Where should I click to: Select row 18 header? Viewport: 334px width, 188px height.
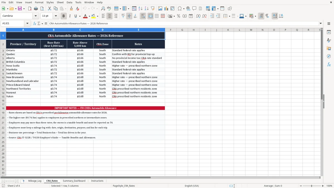coord(3,108)
